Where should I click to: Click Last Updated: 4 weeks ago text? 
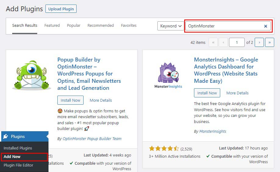click(107, 155)
